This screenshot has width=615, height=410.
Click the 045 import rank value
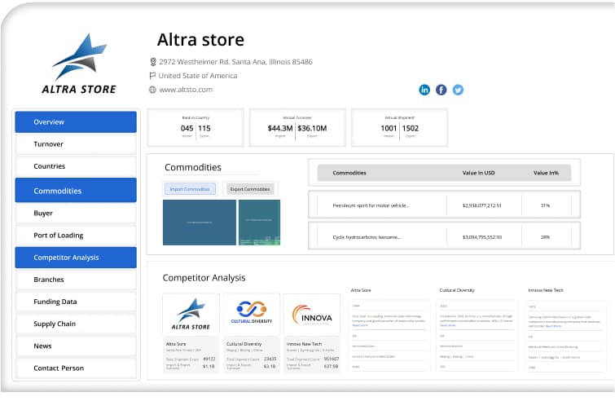[187, 128]
